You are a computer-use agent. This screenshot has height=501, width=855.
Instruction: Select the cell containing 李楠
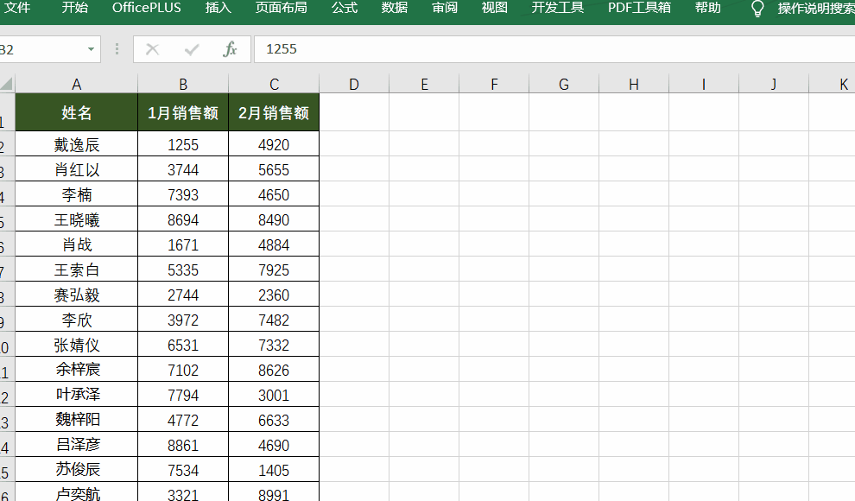pos(76,194)
